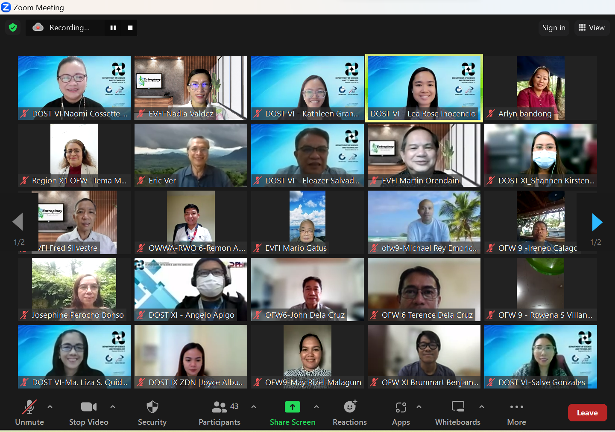The image size is (615, 432).
Task: Click the green encryption shield icon
Action: point(13,28)
